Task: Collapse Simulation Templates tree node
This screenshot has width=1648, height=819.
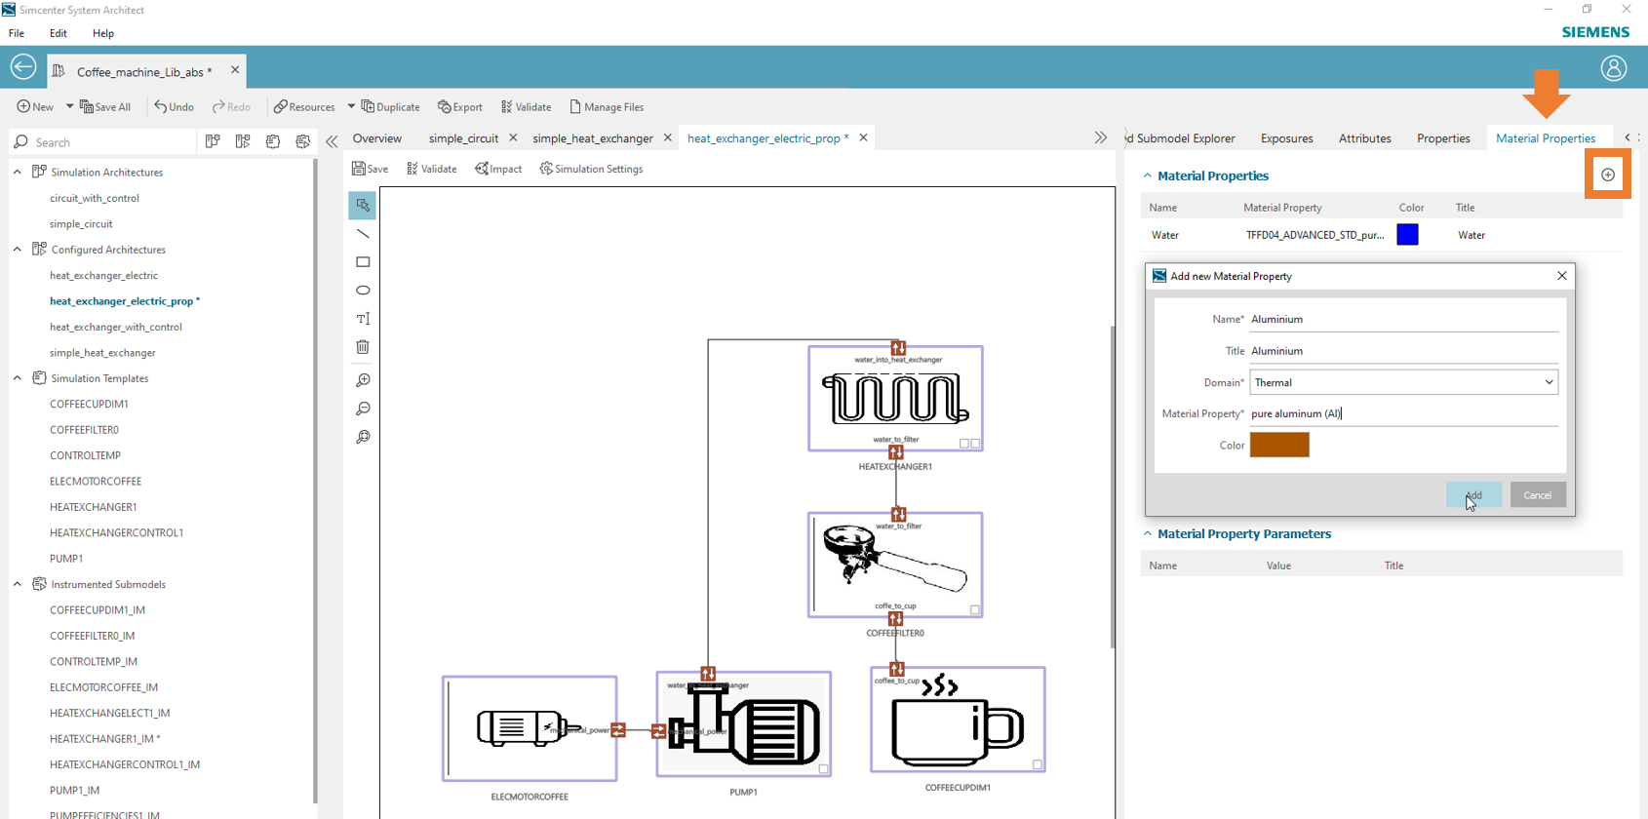Action: [x=18, y=378]
